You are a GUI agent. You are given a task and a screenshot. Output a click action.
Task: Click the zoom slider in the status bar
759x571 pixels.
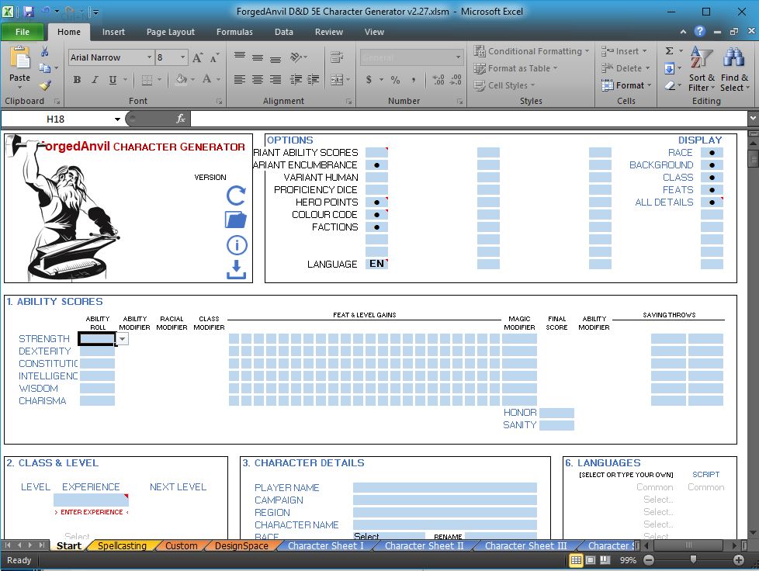click(693, 560)
